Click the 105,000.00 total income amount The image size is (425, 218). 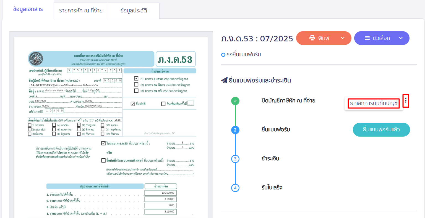pyautogui.click(x=160, y=193)
